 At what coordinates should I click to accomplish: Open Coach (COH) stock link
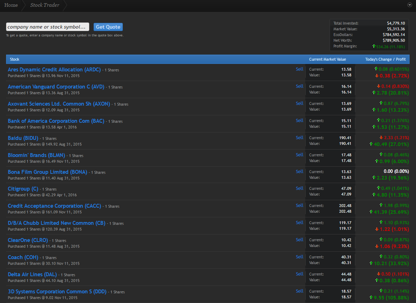[x=23, y=257]
